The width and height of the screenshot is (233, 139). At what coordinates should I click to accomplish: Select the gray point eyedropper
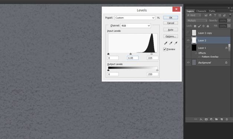(171, 43)
